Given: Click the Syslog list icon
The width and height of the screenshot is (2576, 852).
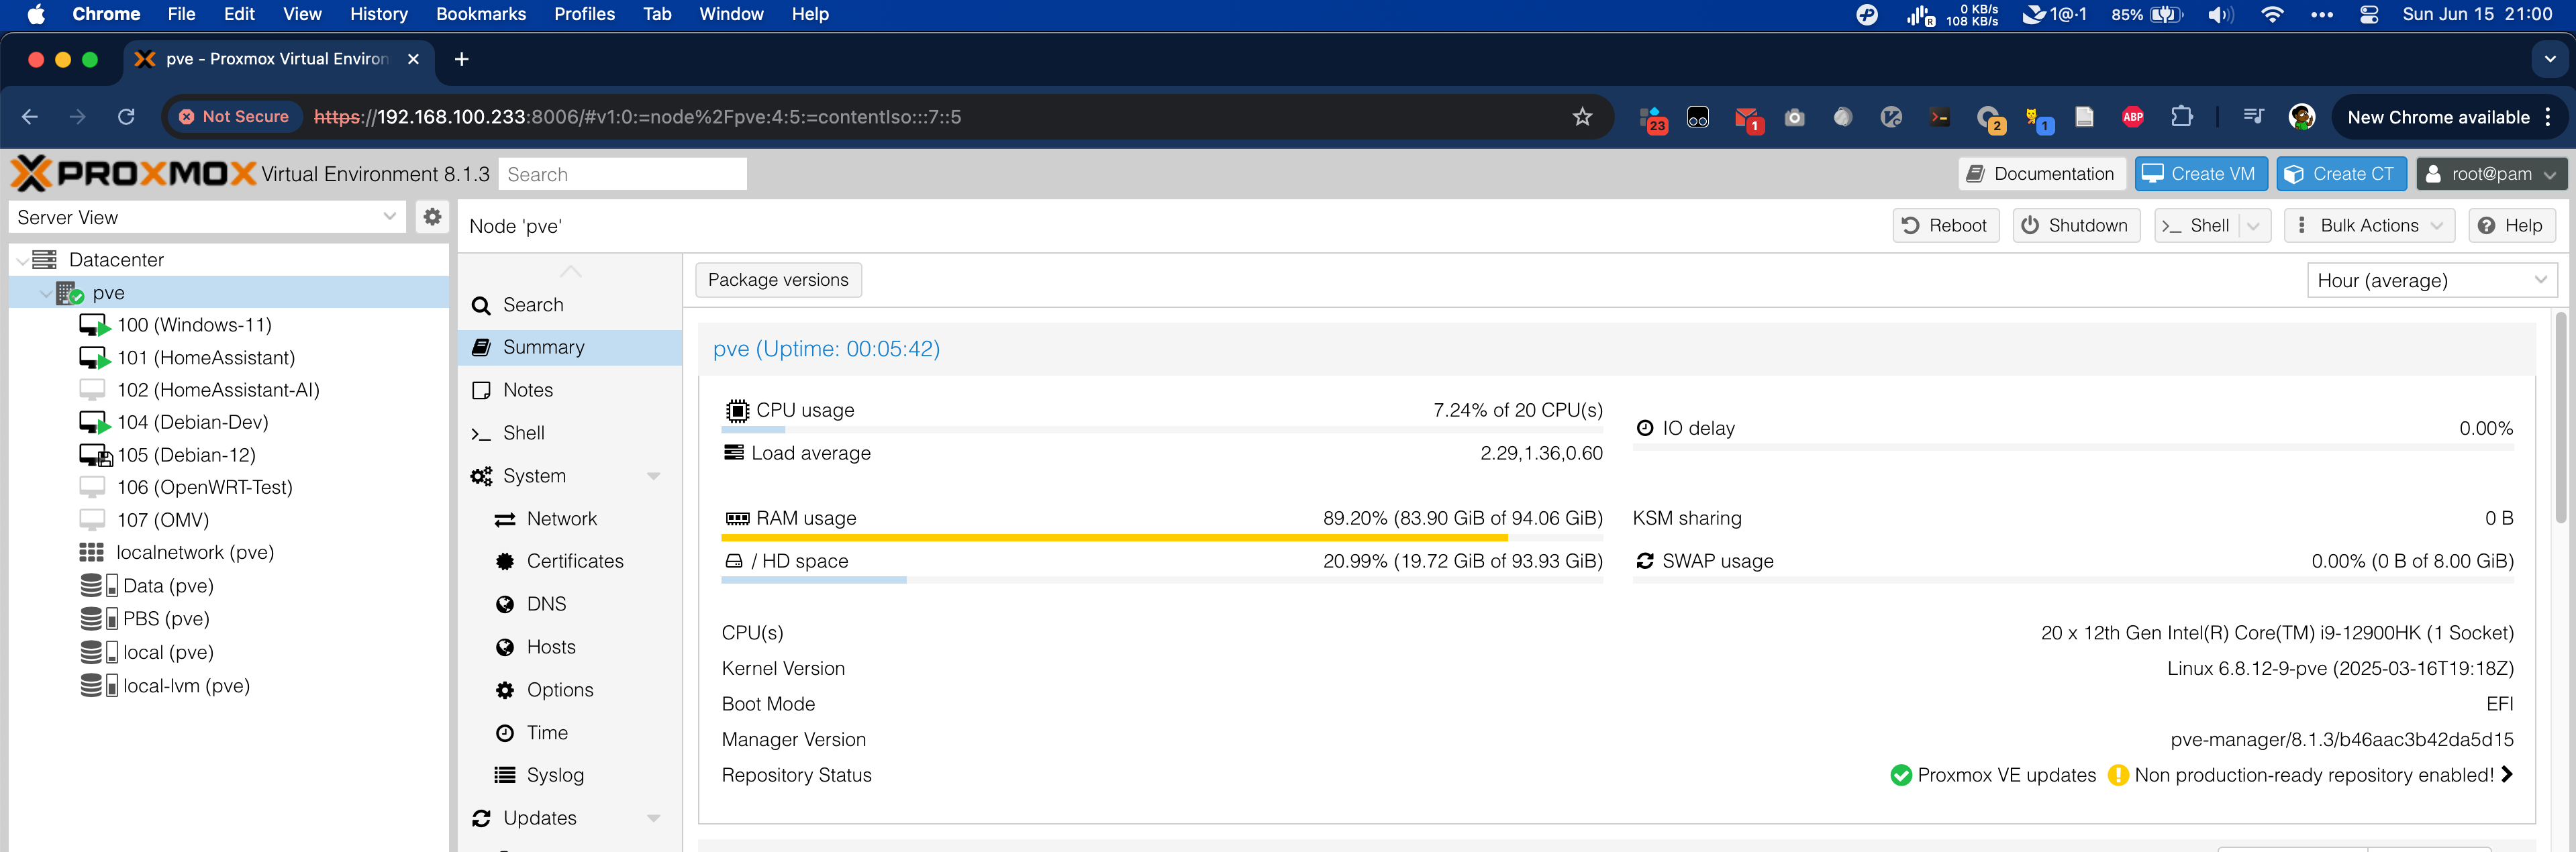Looking at the screenshot, I should click(505, 775).
